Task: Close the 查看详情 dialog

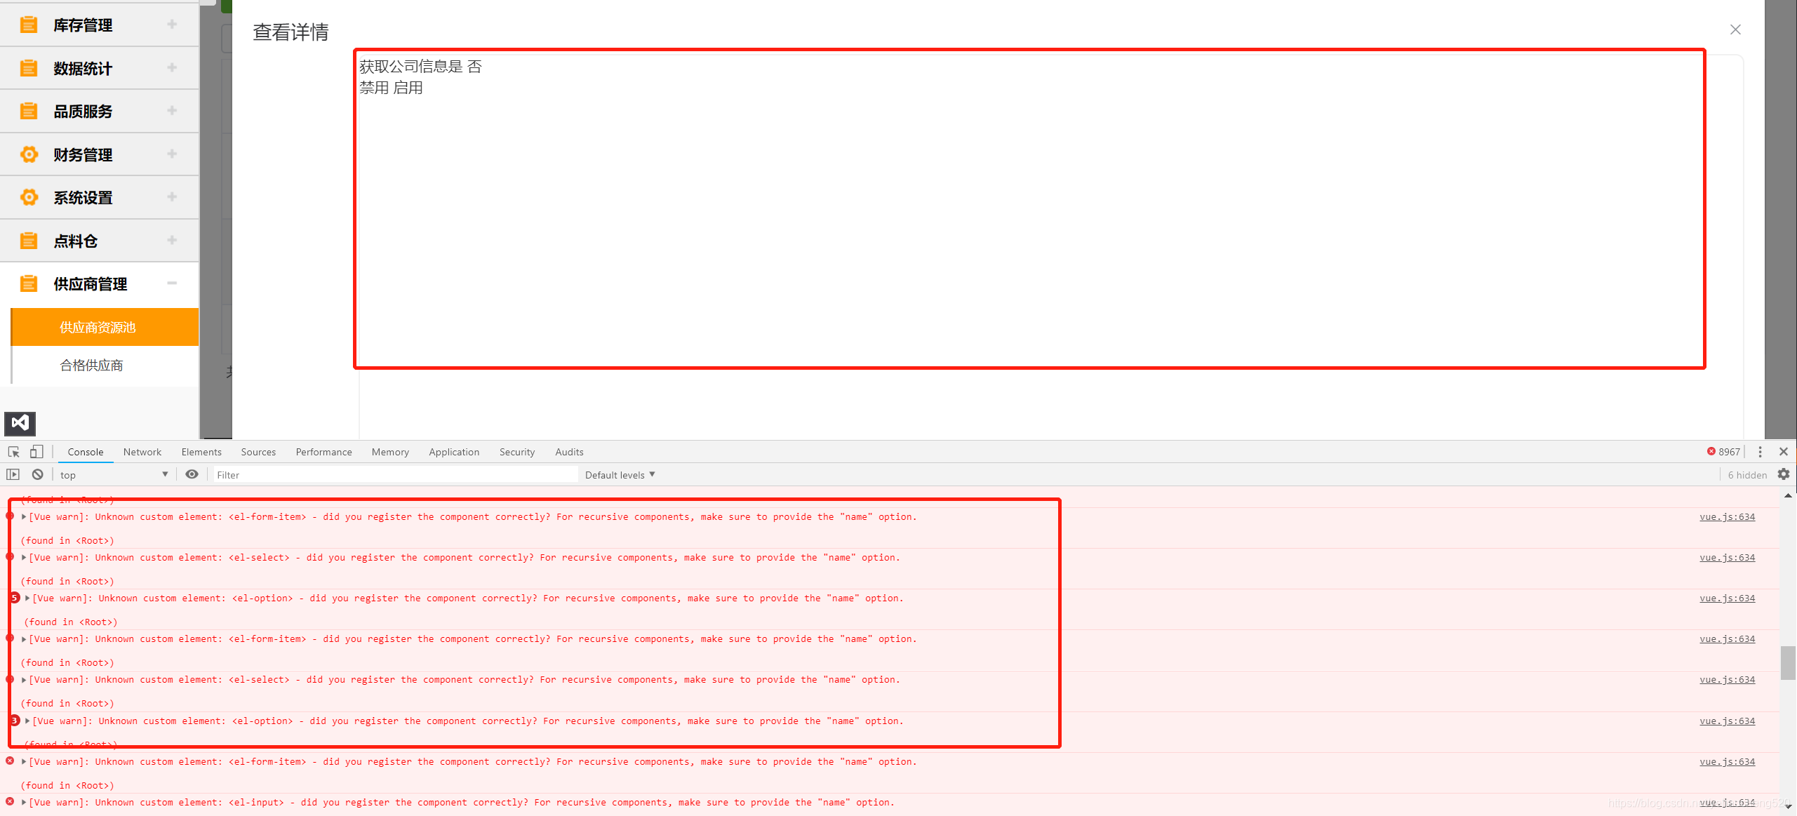Action: 1735,29
